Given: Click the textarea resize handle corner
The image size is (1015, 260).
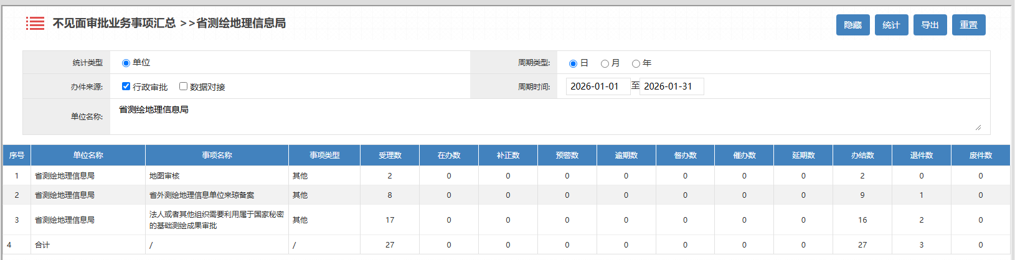Looking at the screenshot, I should [x=978, y=128].
